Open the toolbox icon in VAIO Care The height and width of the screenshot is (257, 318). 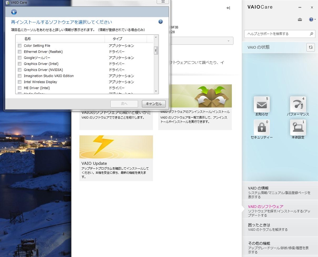click(300, 20)
